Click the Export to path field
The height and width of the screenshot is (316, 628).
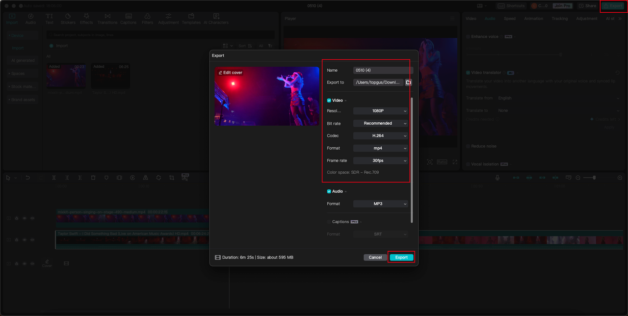point(378,82)
